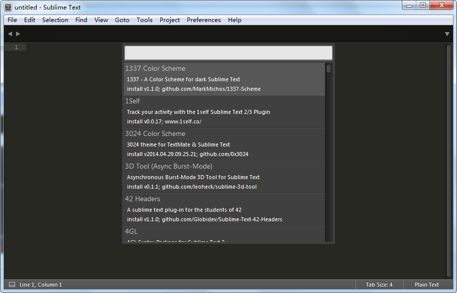Click 'A sublime text plug-in for the students' line
This screenshot has width=457, height=293.
184,210
